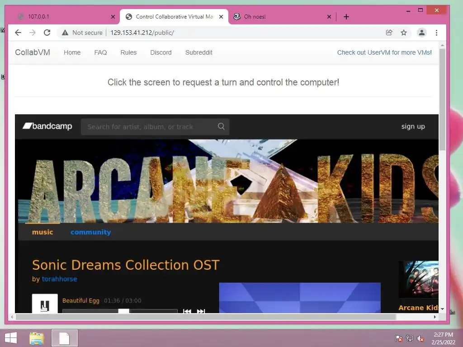Open the Windows Start button
The width and height of the screenshot is (463, 347).
[x=11, y=338]
